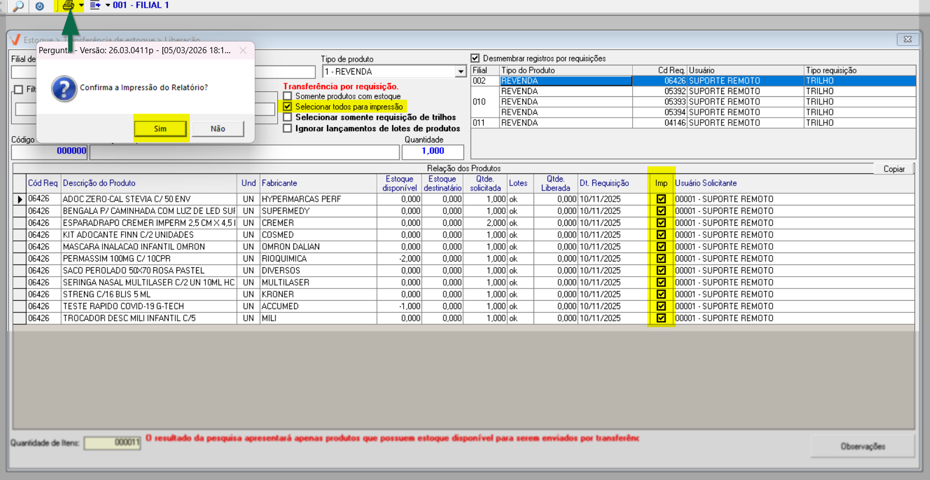Close the Pergunta dialog with X
Viewport: 930px width, 480px height.
243,50
